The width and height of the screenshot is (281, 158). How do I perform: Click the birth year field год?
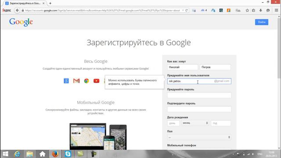(221, 123)
